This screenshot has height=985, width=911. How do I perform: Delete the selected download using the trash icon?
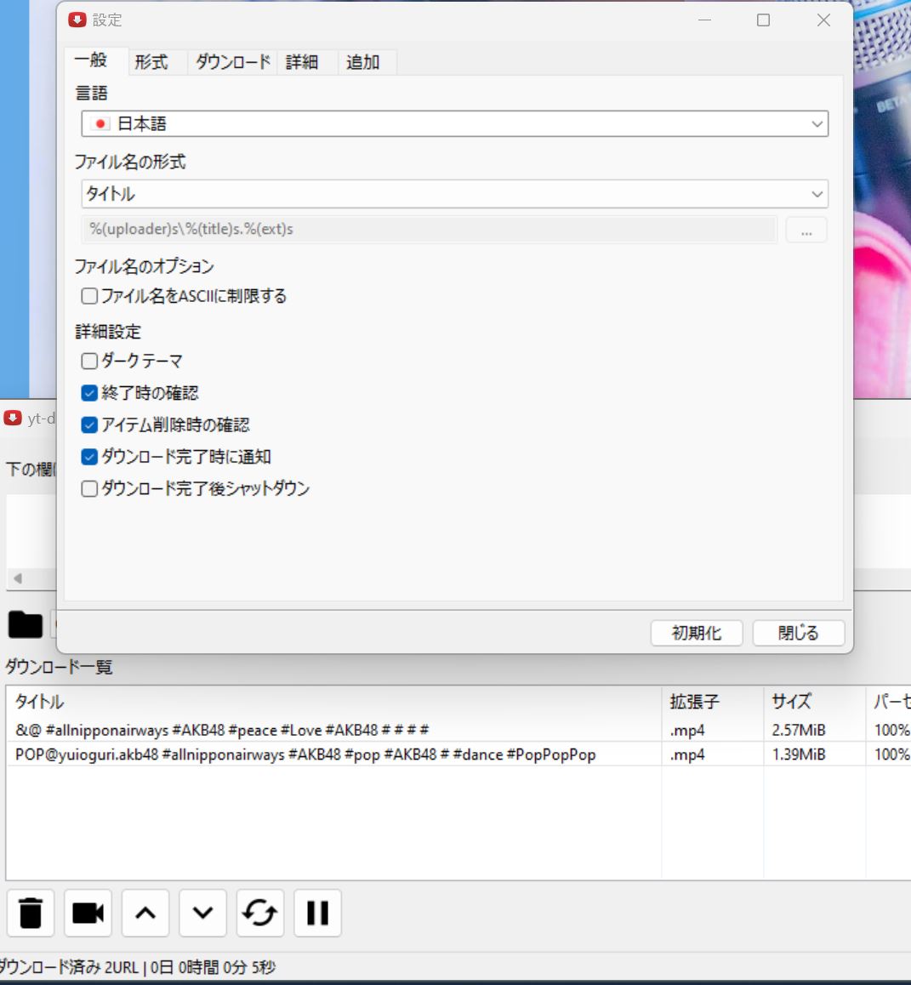31,912
